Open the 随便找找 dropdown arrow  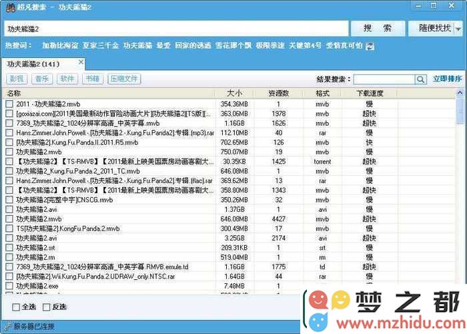[x=459, y=29]
